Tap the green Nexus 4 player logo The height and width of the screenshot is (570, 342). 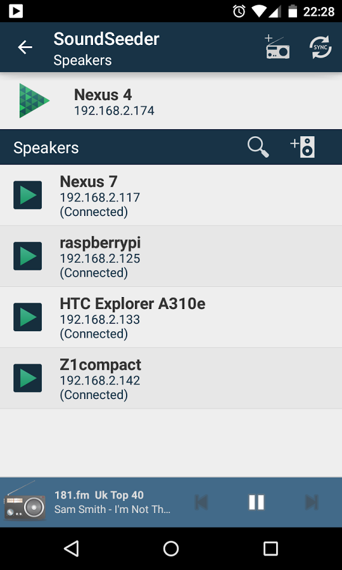(x=34, y=101)
